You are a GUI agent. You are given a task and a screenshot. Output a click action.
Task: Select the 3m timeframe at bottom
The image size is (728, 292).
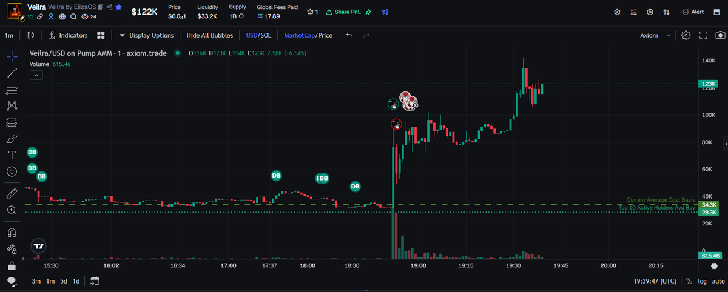[36, 281]
